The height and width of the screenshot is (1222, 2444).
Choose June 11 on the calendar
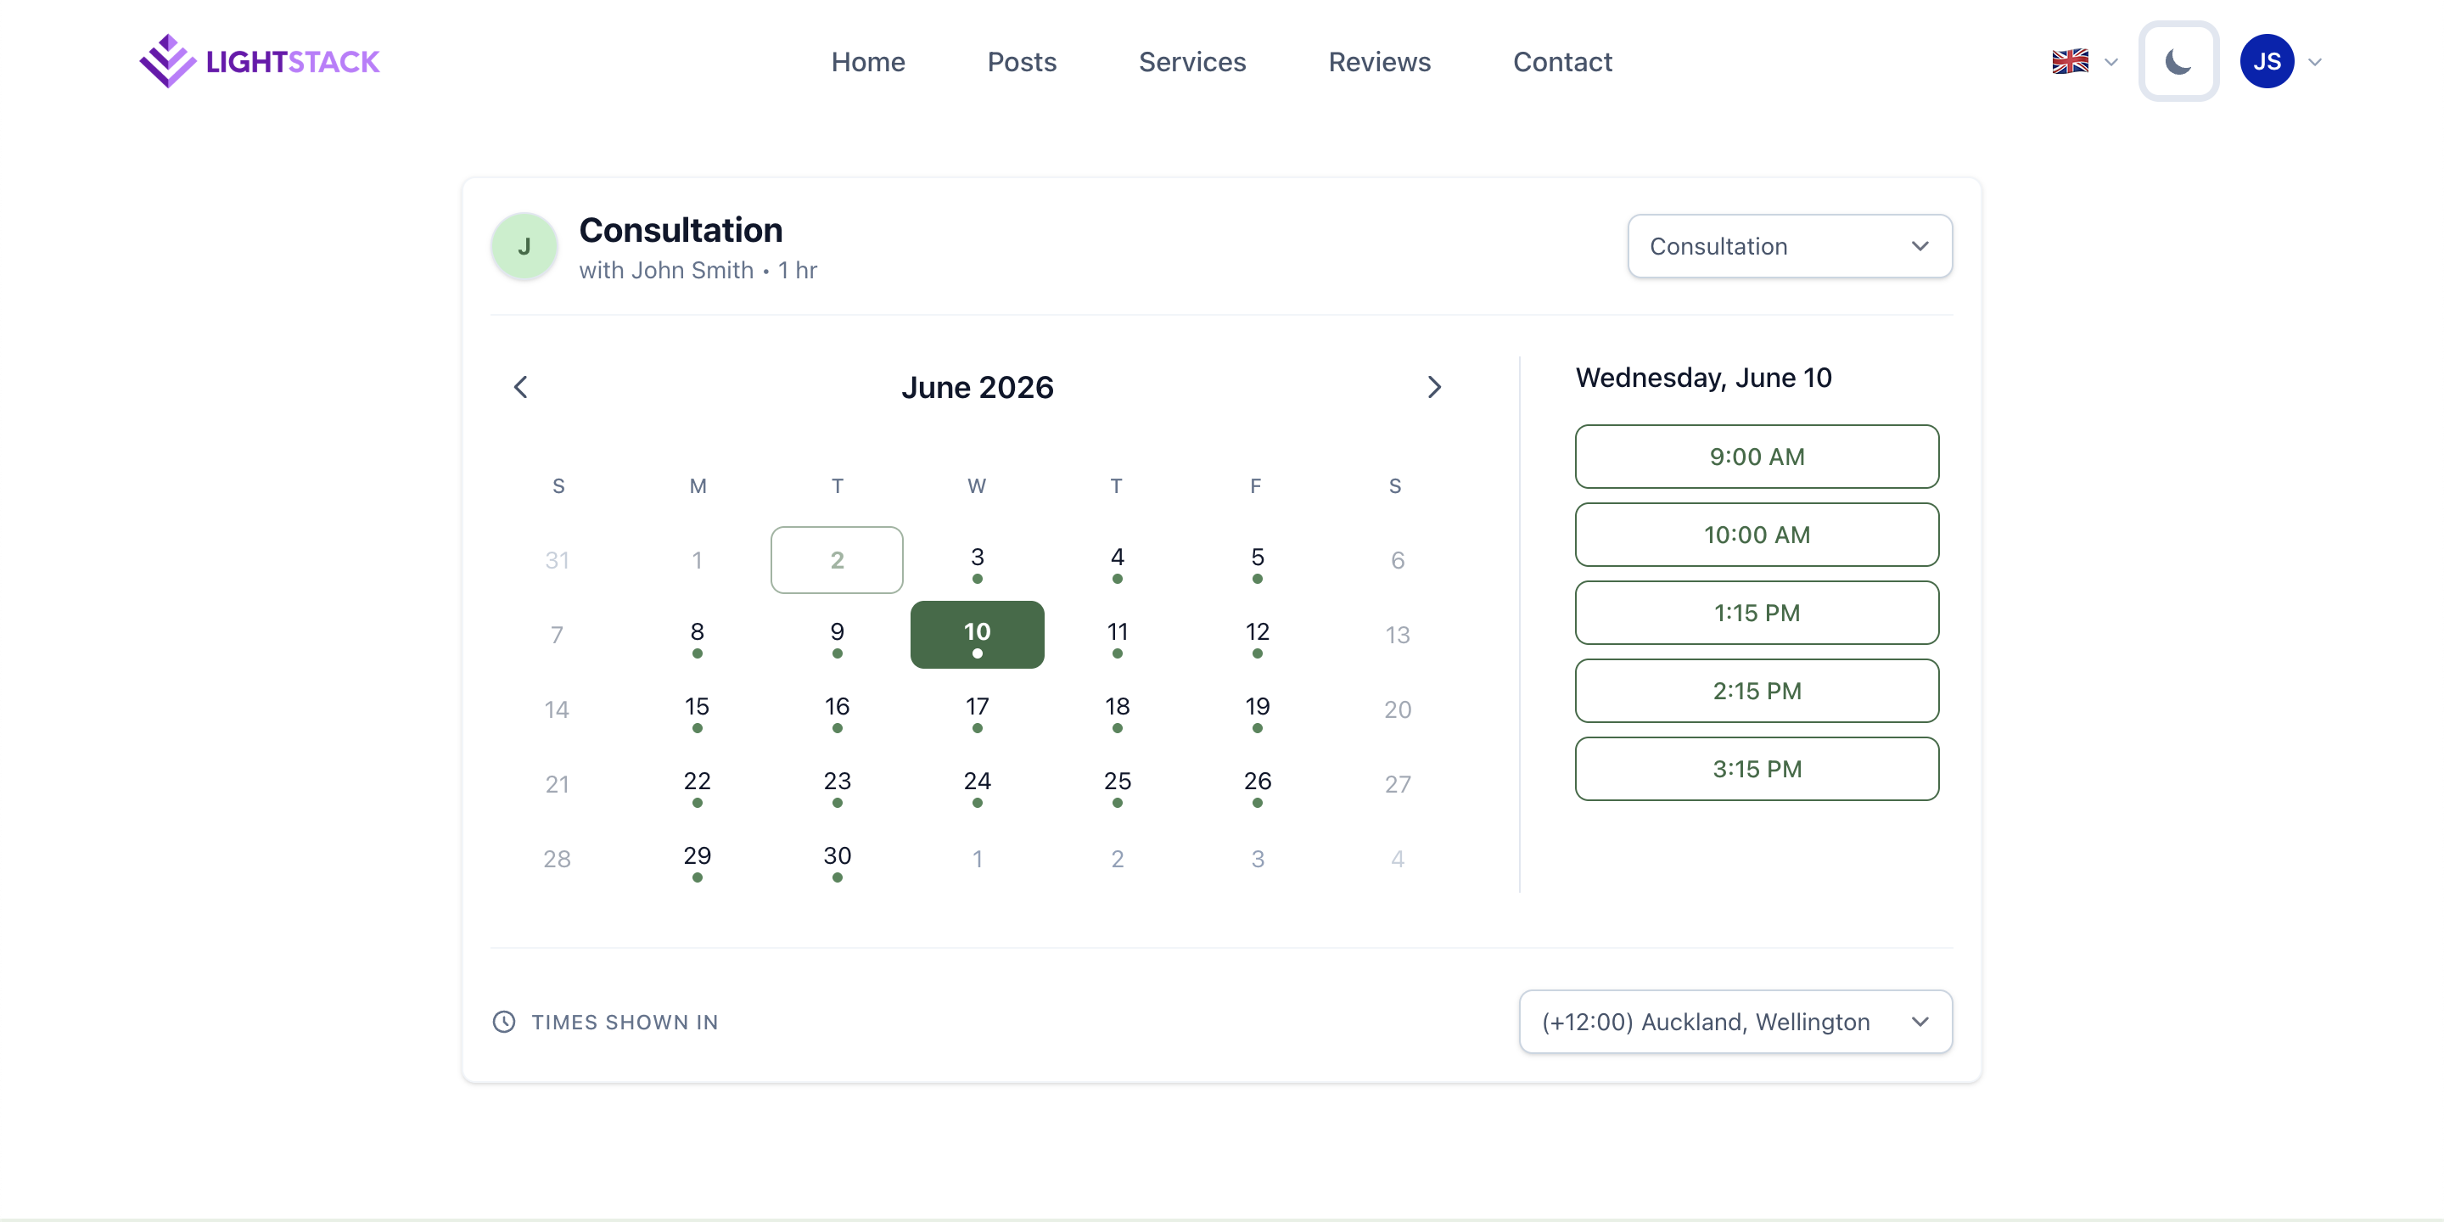[1118, 635]
